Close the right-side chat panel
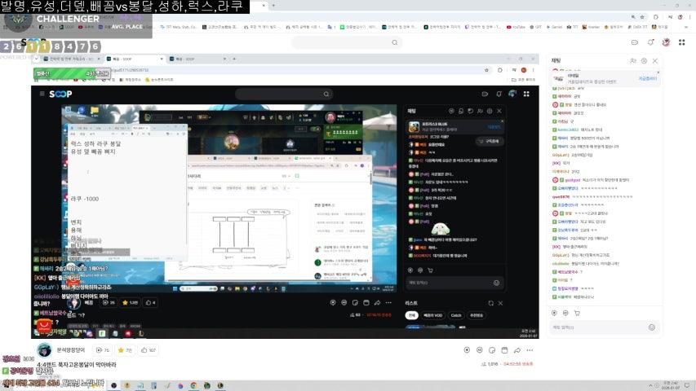This screenshot has height=391, width=696. [x=655, y=61]
